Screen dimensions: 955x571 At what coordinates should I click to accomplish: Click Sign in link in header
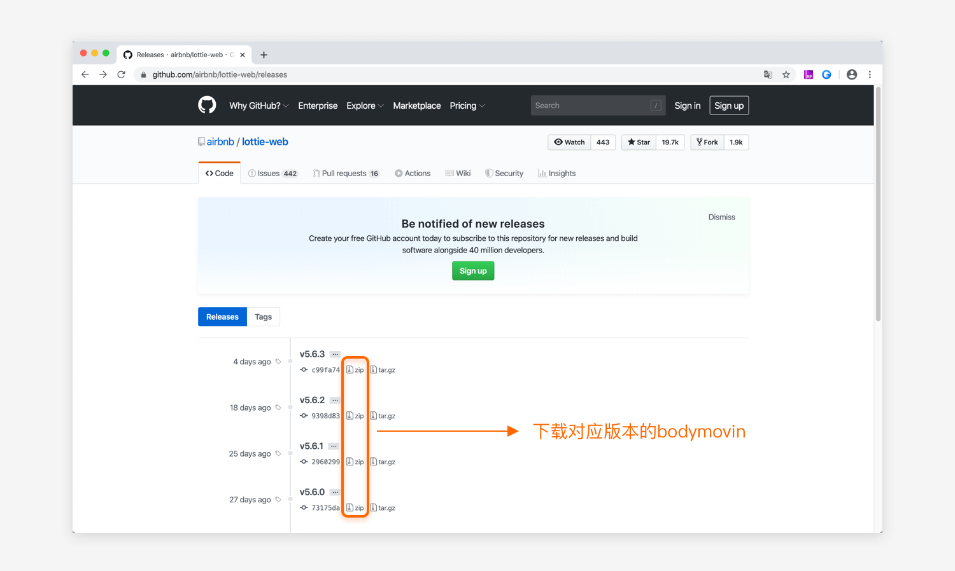(688, 106)
